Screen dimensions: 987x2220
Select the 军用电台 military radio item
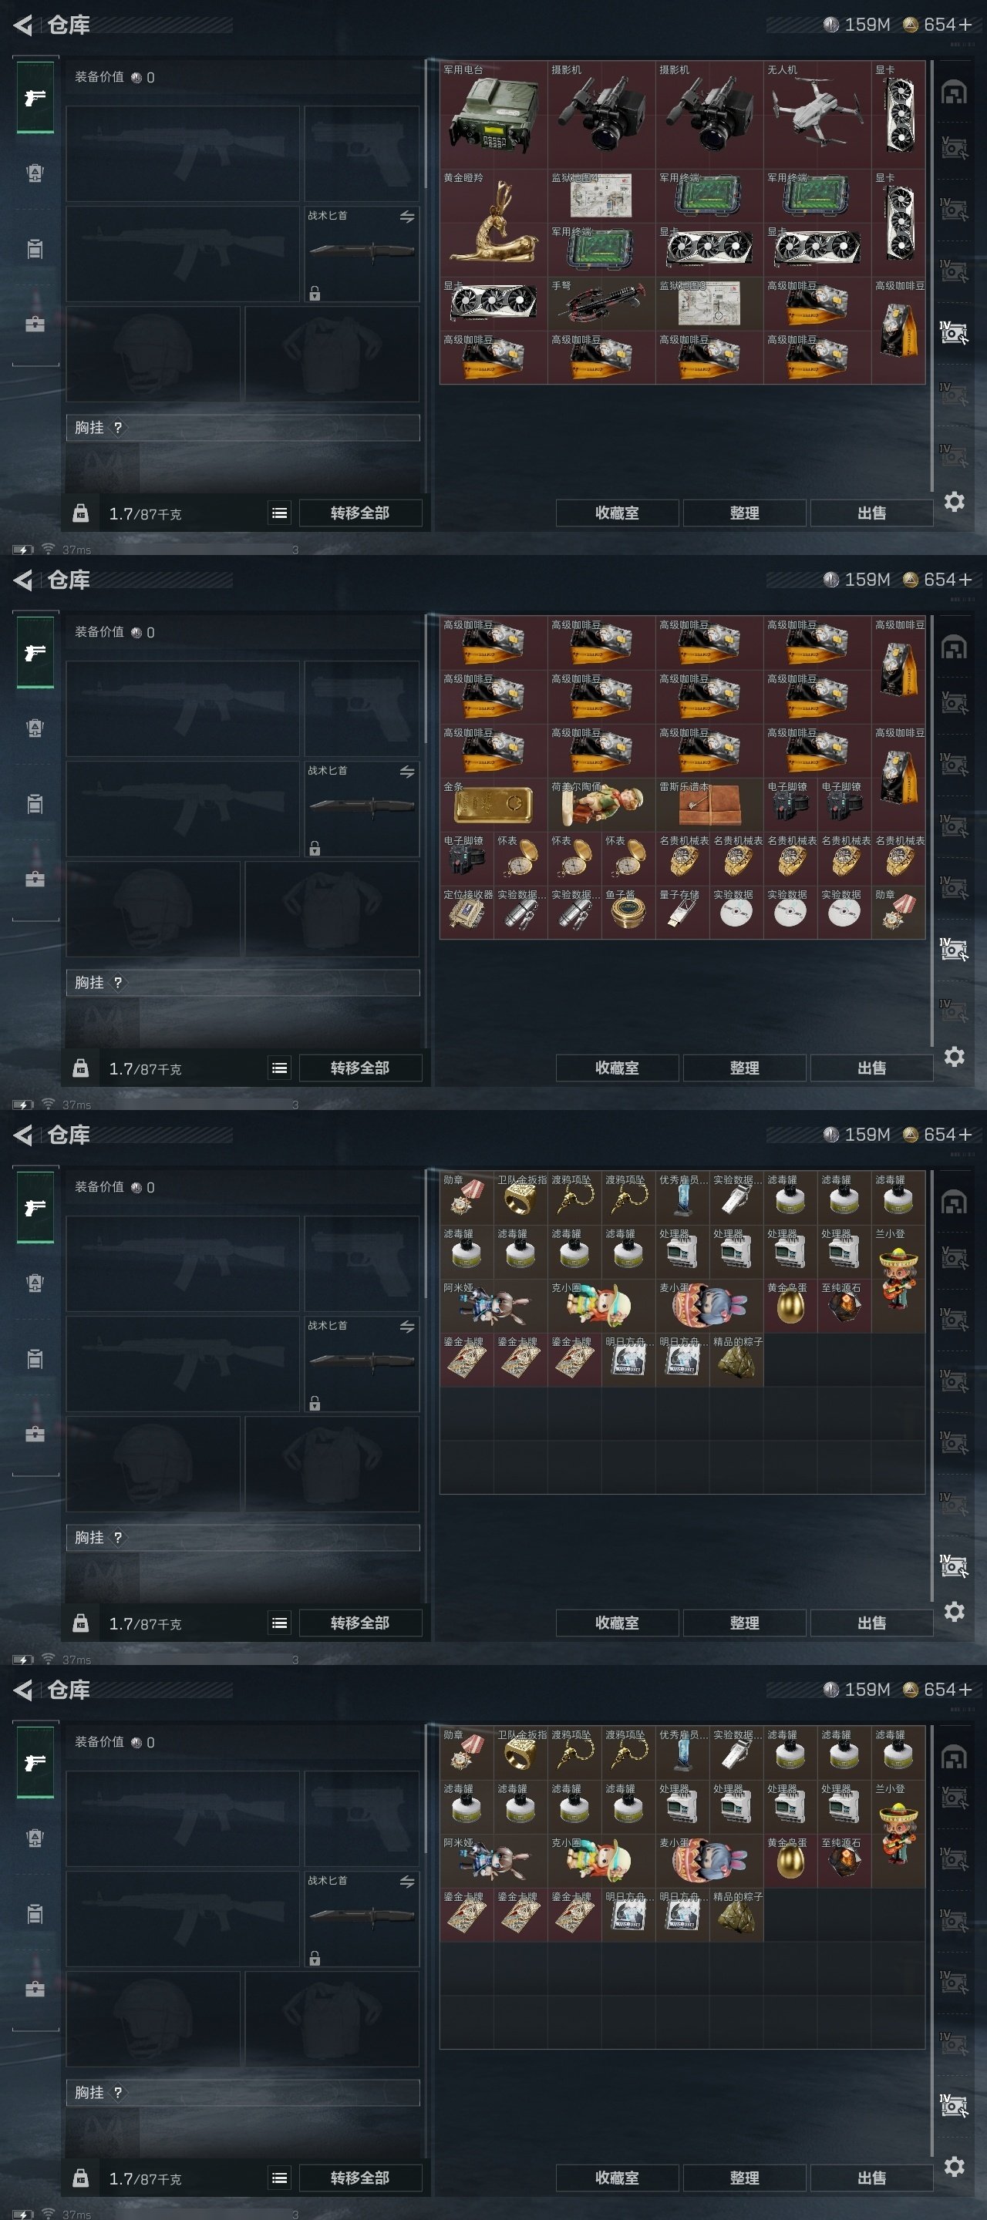click(x=493, y=115)
